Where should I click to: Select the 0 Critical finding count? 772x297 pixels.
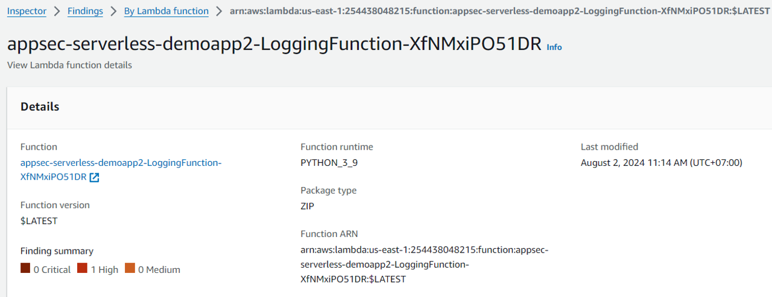point(52,270)
